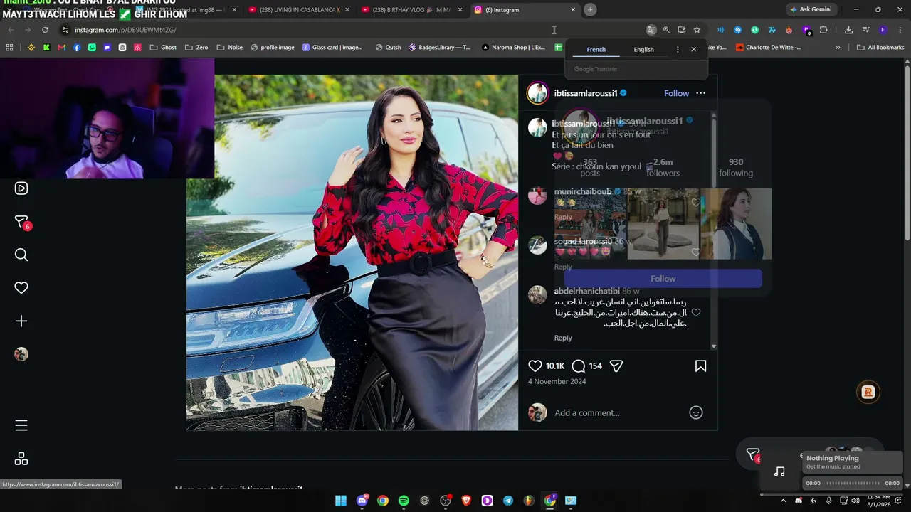The image size is (911, 512).
Task: Click the music player progress bar
Action: (x=853, y=484)
